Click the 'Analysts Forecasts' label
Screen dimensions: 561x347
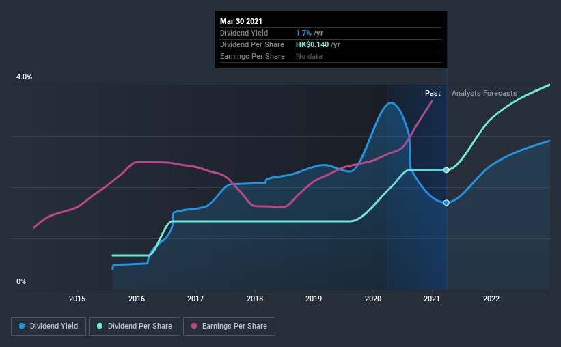click(x=484, y=93)
